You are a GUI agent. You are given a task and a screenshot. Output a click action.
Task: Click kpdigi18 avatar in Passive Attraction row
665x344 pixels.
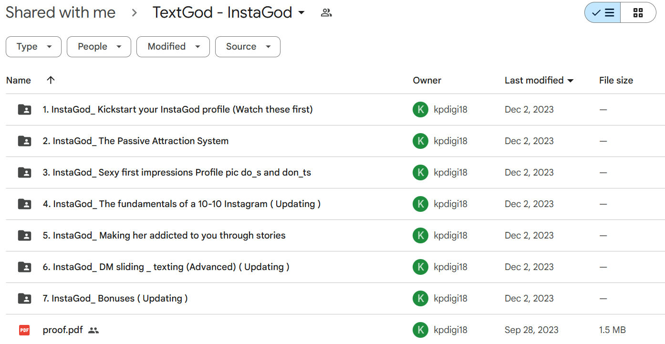[x=420, y=141]
